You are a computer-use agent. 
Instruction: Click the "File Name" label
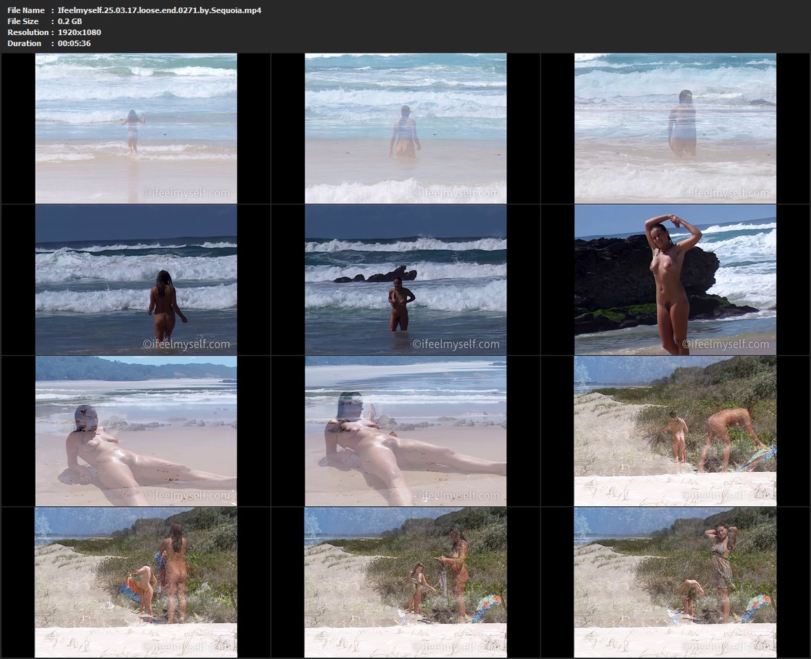click(x=26, y=10)
